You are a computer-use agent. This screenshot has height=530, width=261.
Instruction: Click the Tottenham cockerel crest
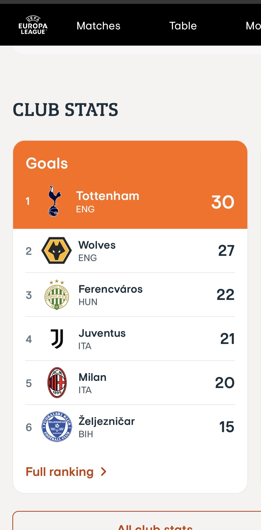pos(54,201)
